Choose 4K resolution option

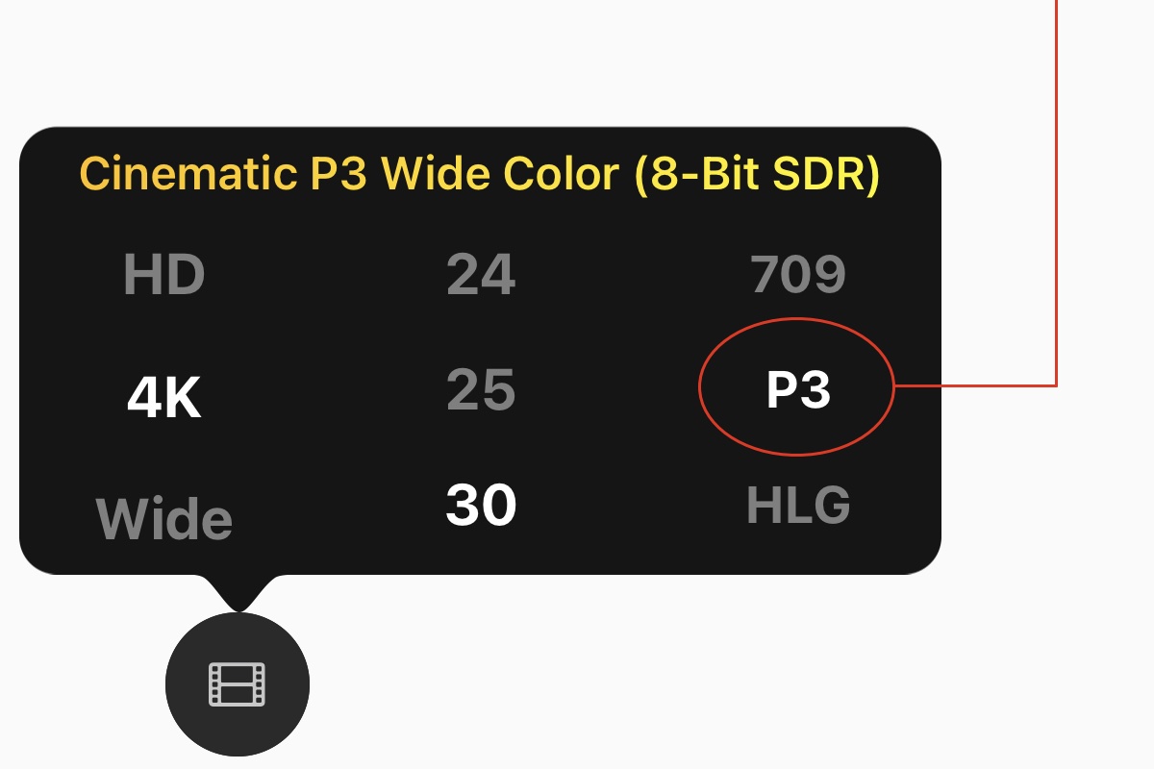point(163,397)
